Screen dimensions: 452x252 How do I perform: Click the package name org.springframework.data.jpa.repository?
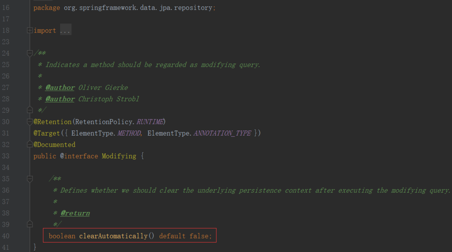coord(138,8)
